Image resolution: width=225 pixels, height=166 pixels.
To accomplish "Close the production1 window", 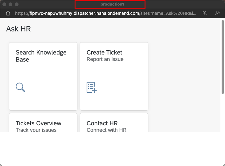I will 4,4.
